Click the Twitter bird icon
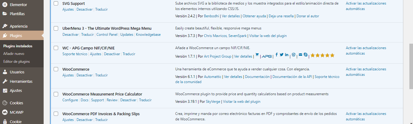Image resolution: width=413 pixels, height=124 pixels. (x=281, y=55)
